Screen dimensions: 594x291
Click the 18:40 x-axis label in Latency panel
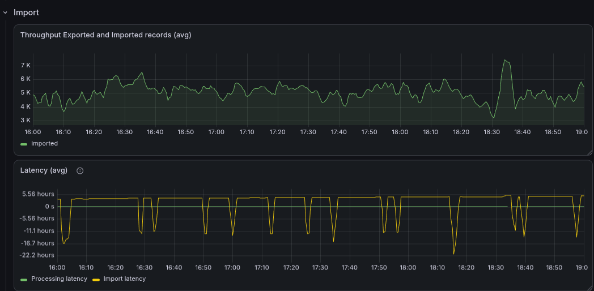click(x=525, y=268)
